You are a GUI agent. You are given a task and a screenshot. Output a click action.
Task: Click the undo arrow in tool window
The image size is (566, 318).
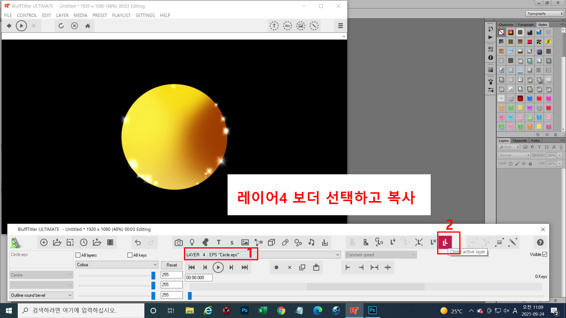pos(138,242)
